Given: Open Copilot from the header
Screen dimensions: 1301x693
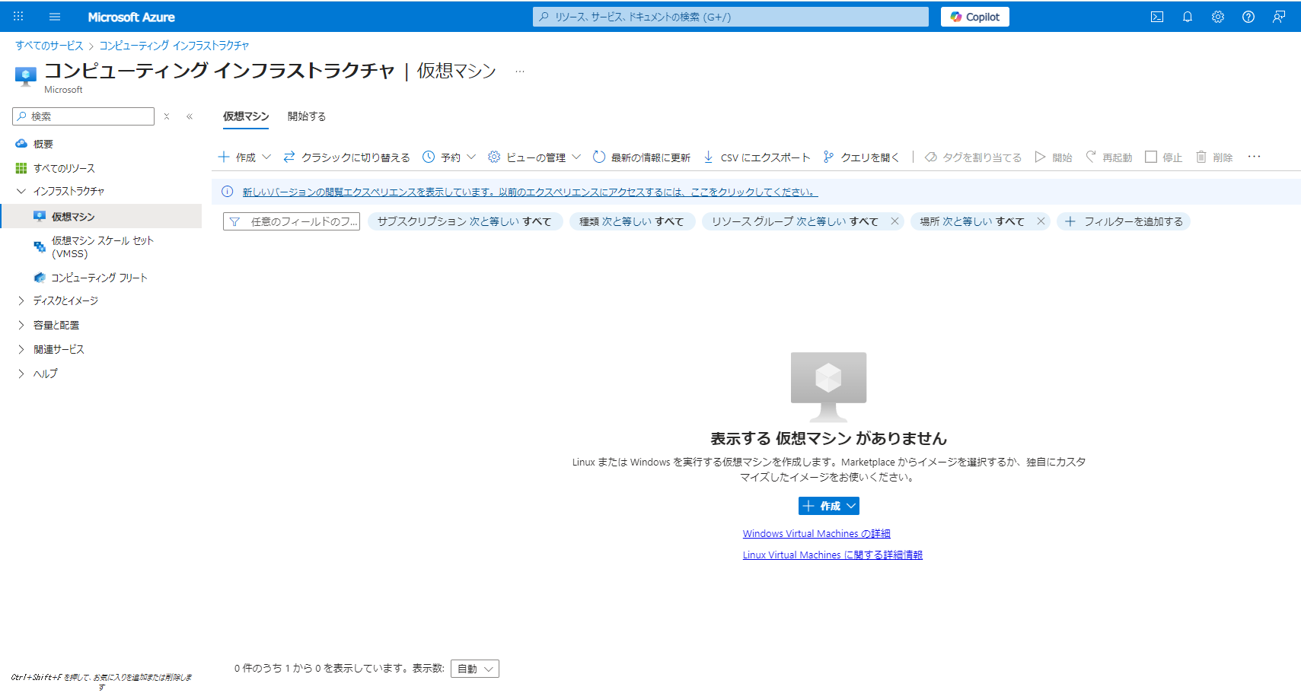Looking at the screenshot, I should (975, 17).
